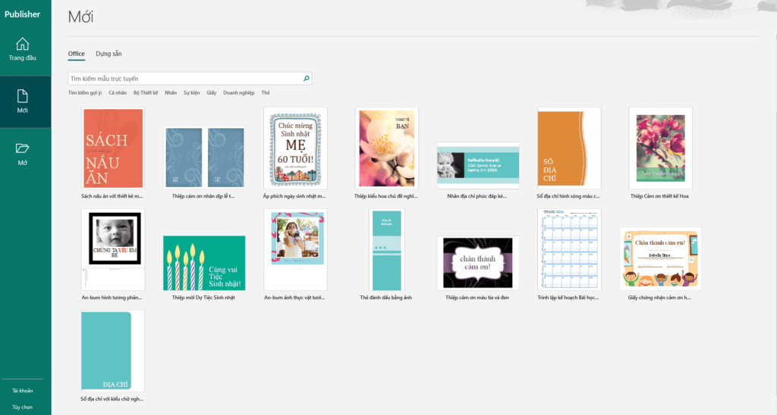Screen dimensions: 777x415
Task: Open the Sách nấu ăn cookbook template
Action: coord(112,148)
